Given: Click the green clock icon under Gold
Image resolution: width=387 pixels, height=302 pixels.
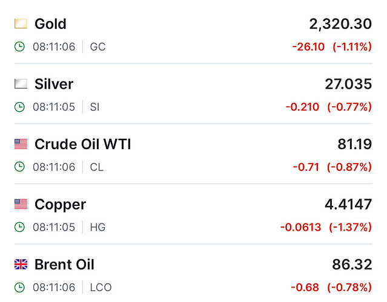Looking at the screenshot, I should pos(19,47).
